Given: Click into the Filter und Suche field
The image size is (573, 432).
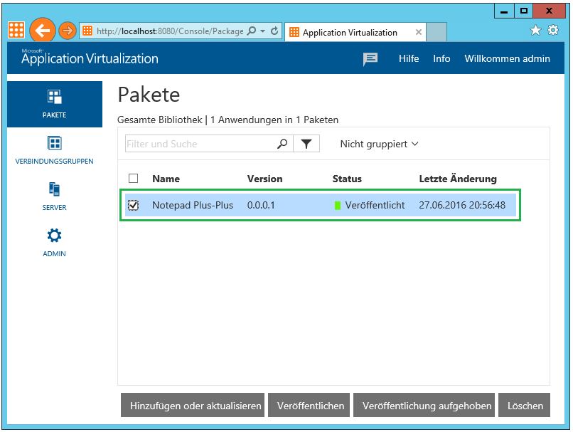Looking at the screenshot, I should point(199,144).
